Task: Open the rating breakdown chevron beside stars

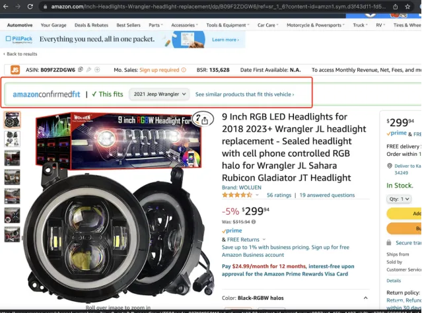Action: (257, 195)
